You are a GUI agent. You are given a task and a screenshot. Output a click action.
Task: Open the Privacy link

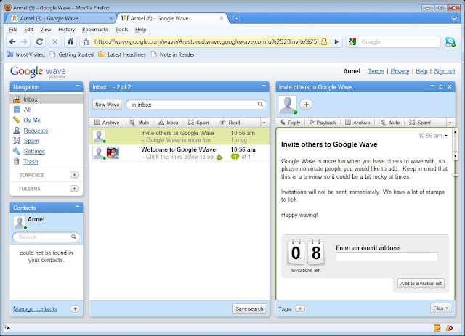(x=400, y=71)
